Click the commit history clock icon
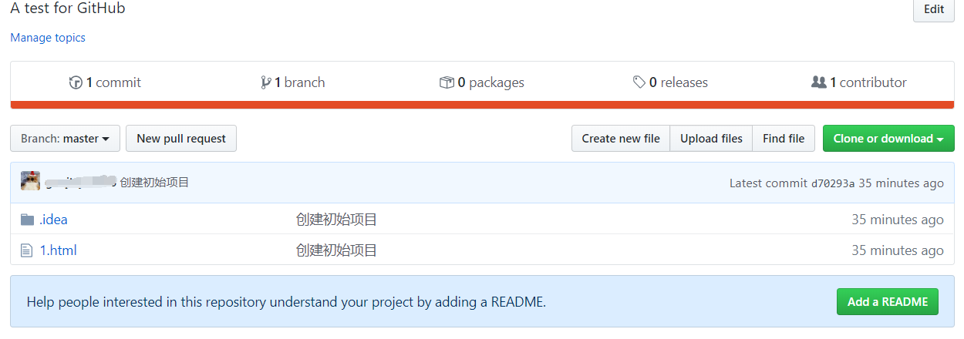 [x=76, y=82]
